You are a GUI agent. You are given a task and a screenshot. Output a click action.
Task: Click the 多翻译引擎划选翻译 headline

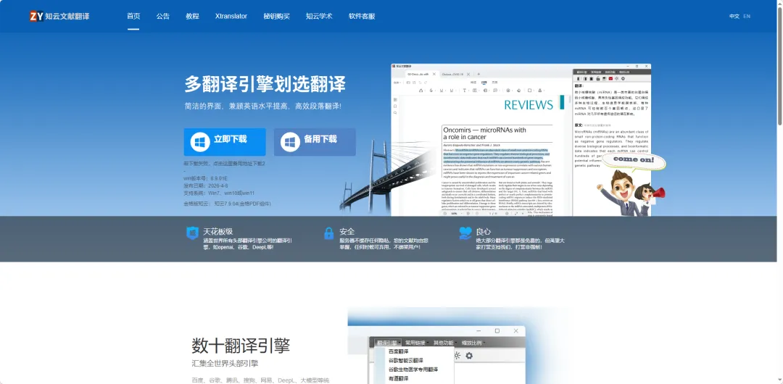point(265,84)
